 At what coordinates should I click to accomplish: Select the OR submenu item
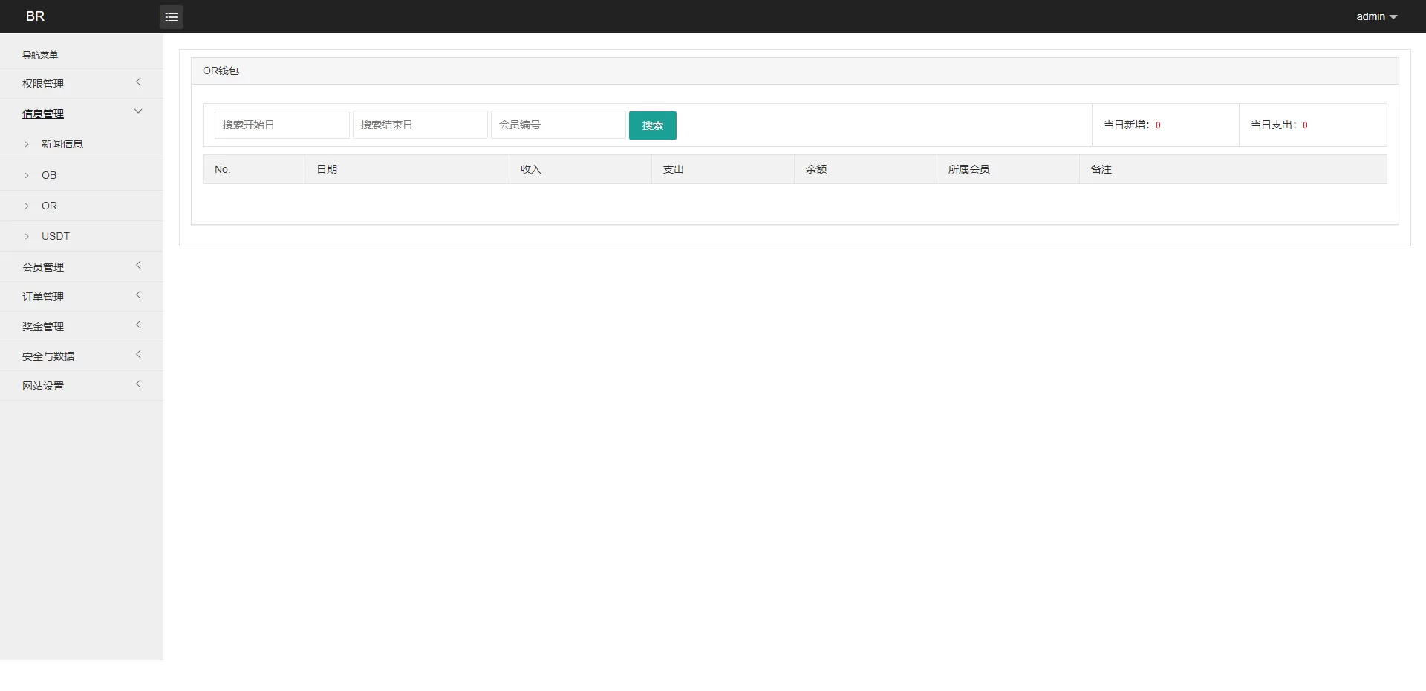tap(49, 206)
